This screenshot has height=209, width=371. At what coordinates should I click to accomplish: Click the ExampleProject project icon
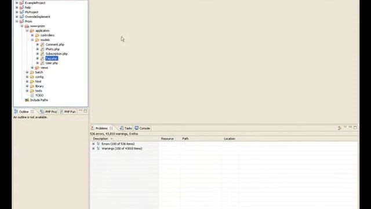22,3
